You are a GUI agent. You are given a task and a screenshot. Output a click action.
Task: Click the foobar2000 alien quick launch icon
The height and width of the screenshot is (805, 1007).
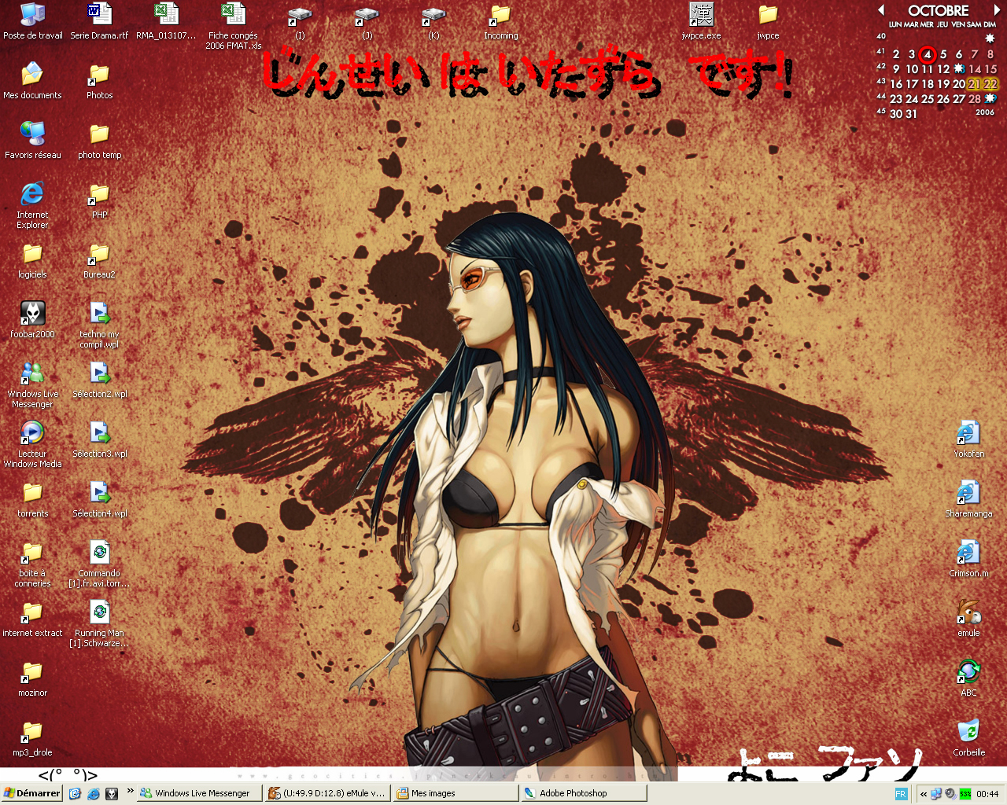point(112,794)
